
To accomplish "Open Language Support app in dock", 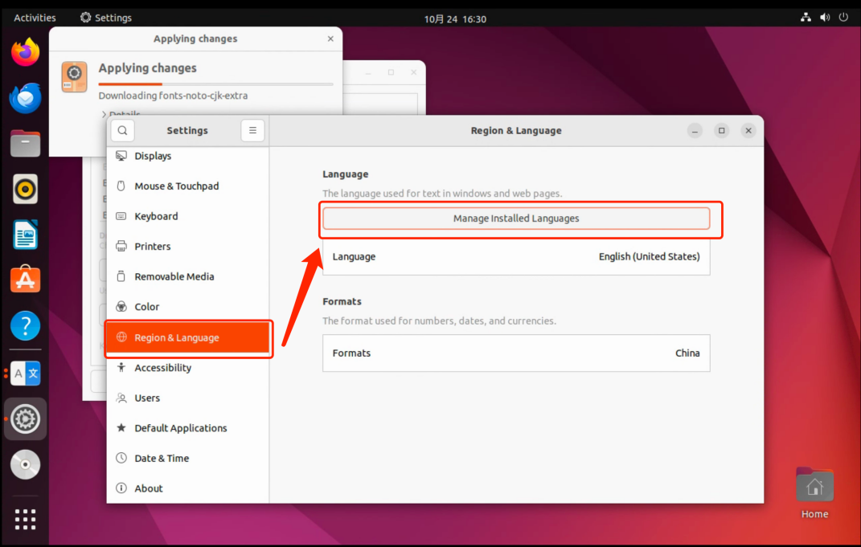I will [x=25, y=374].
